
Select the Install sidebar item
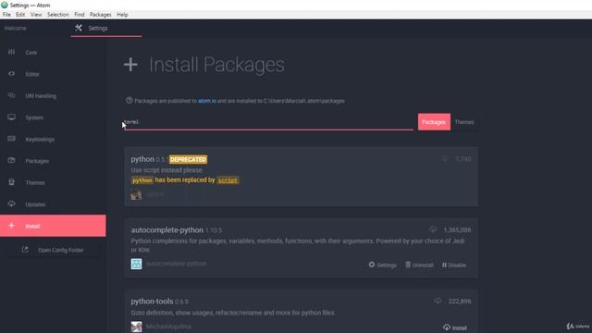53,226
